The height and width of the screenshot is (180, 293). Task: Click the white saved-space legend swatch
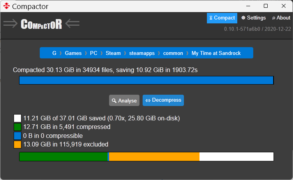[18, 118]
